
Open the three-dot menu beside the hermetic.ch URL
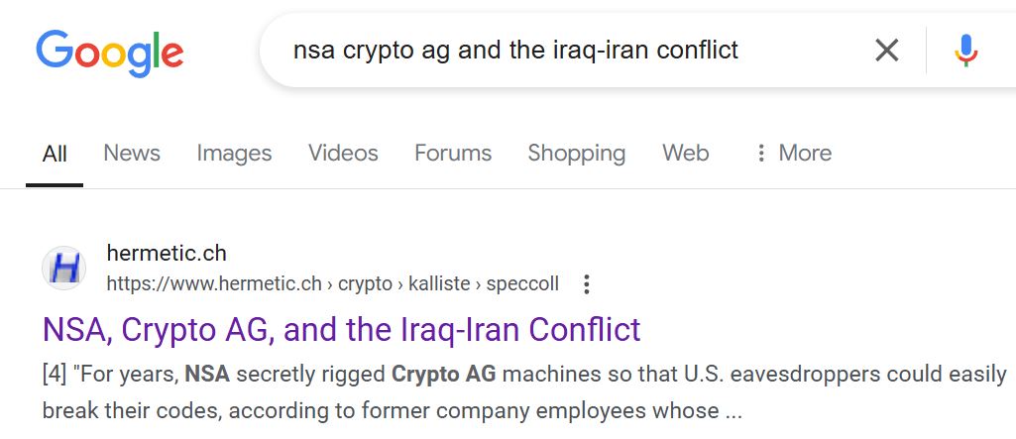pyautogui.click(x=587, y=283)
